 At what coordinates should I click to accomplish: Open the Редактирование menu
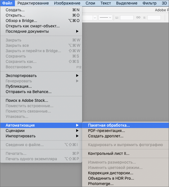click(x=33, y=3)
